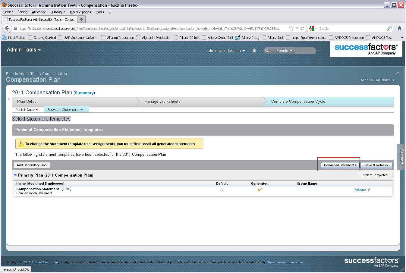Open the ? help menu
The image size is (406, 273).
point(109,12)
